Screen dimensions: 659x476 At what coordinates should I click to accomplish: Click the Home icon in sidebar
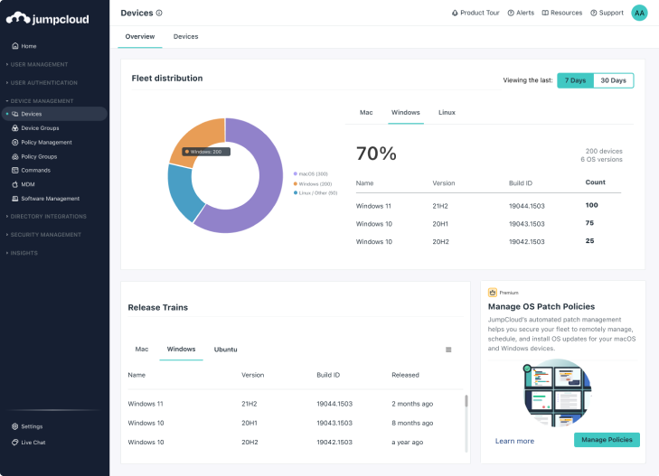[x=14, y=45]
